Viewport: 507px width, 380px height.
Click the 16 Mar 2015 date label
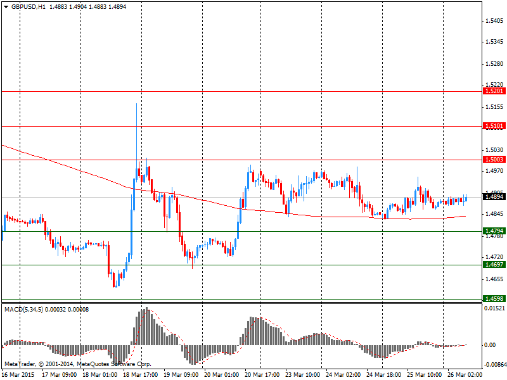18,375
